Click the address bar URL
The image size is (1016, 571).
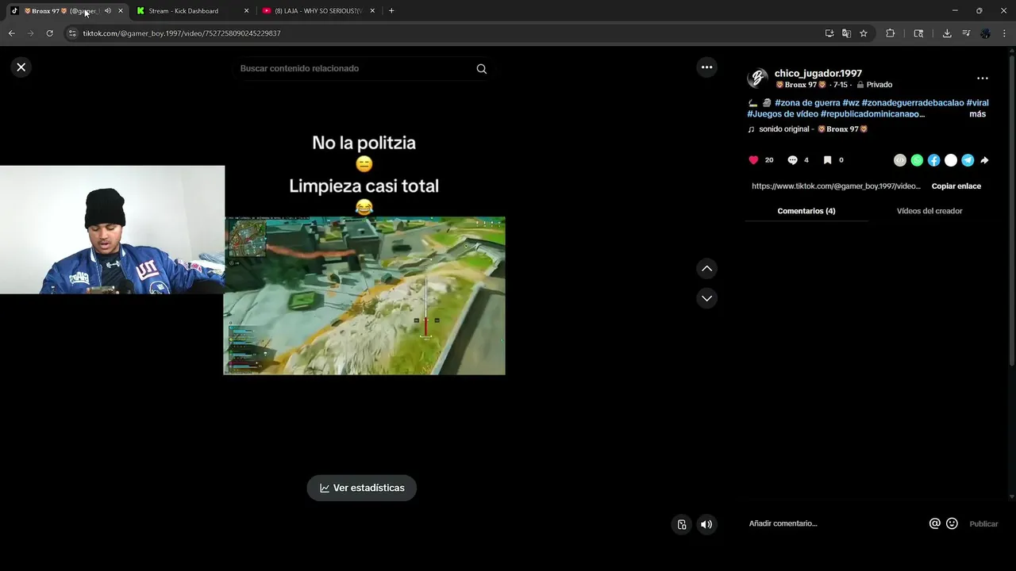182,33
